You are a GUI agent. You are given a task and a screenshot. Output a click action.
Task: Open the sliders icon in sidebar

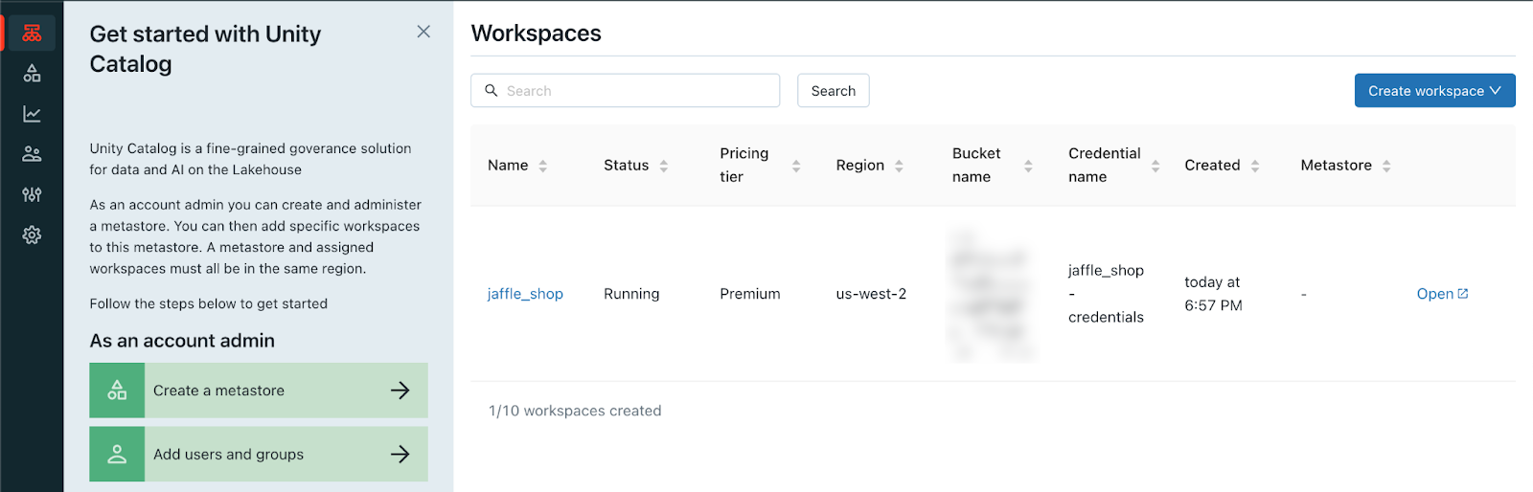pos(32,194)
